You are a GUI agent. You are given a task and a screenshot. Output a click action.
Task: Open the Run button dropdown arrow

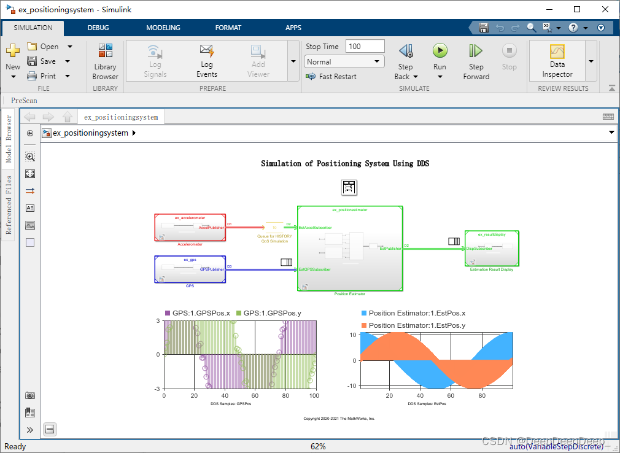point(440,77)
